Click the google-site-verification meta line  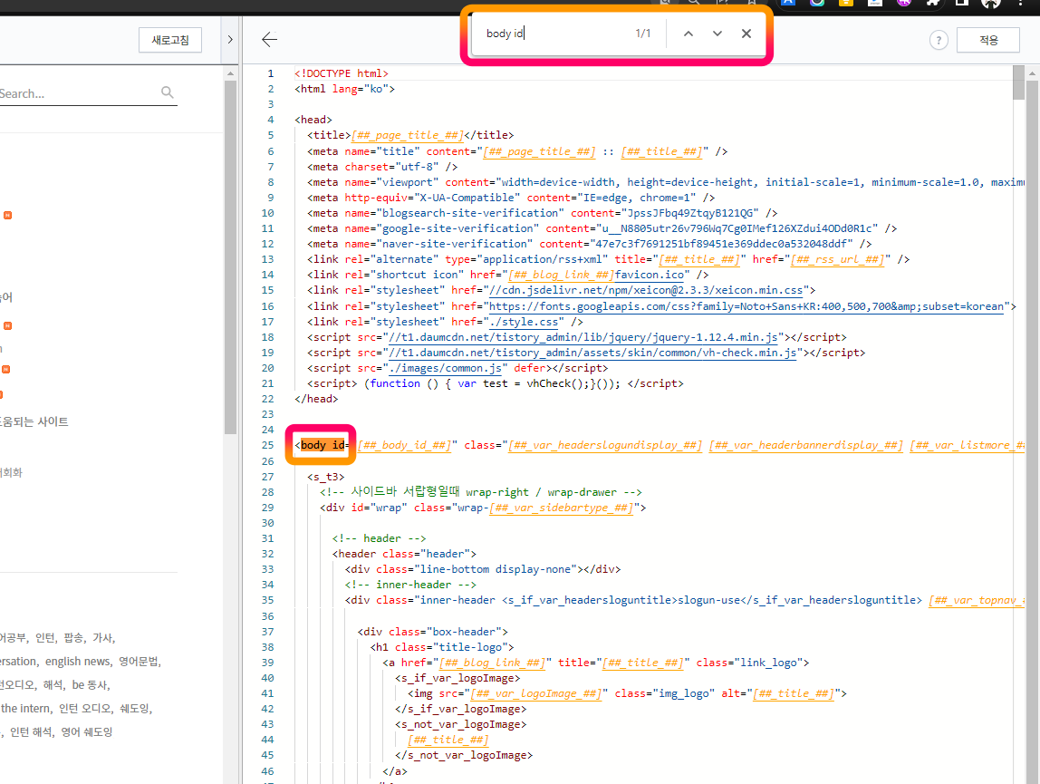pyautogui.click(x=602, y=228)
